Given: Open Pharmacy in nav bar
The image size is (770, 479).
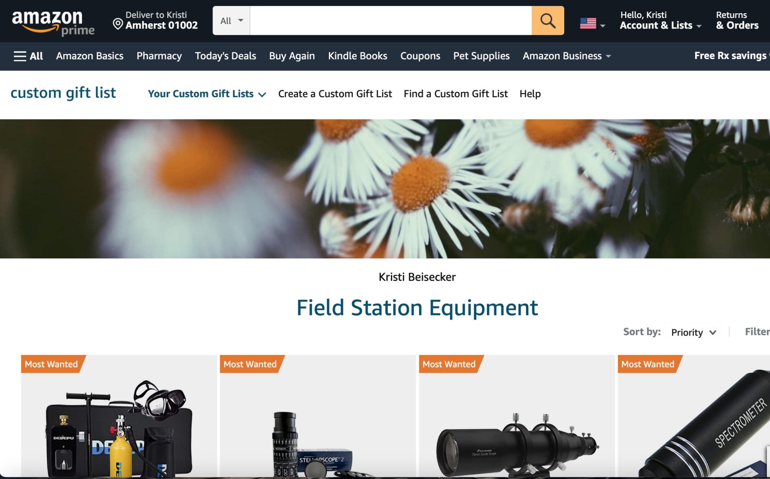Looking at the screenshot, I should point(159,56).
